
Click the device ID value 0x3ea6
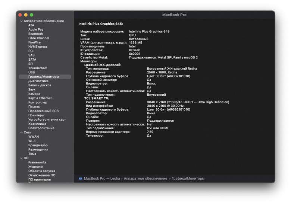135,50
